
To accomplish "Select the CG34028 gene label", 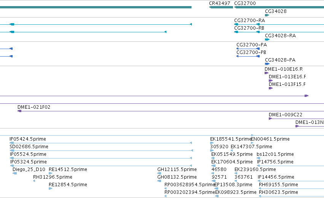I will [x=276, y=11].
